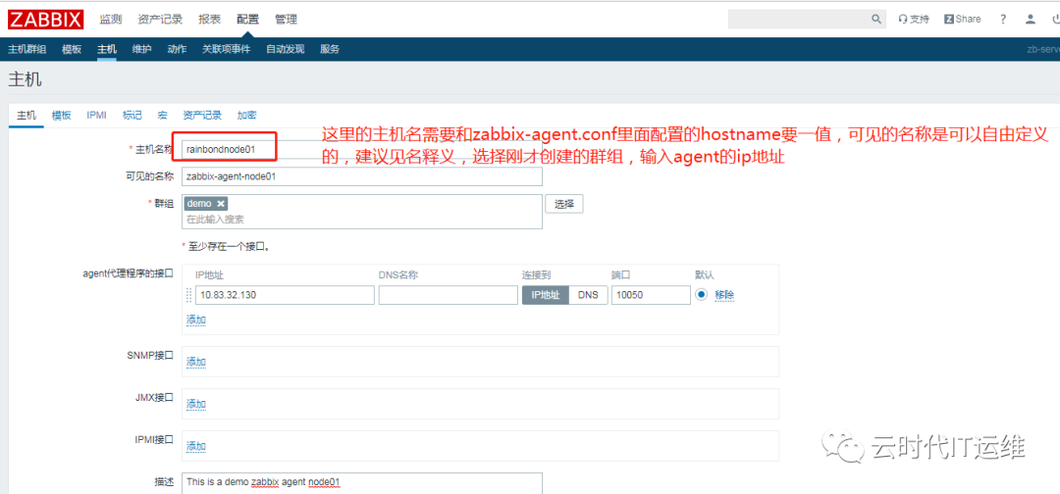Go to 主机 in the blue submenu bar
Image resolution: width=1060 pixels, height=494 pixels.
coord(107,49)
